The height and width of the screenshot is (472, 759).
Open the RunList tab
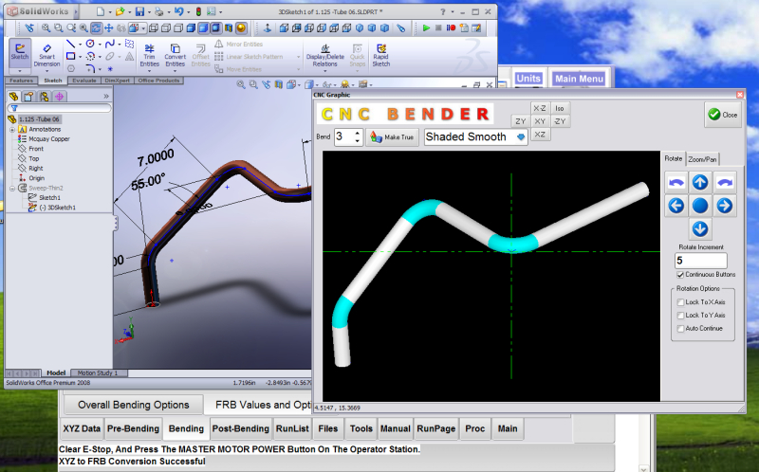click(292, 429)
